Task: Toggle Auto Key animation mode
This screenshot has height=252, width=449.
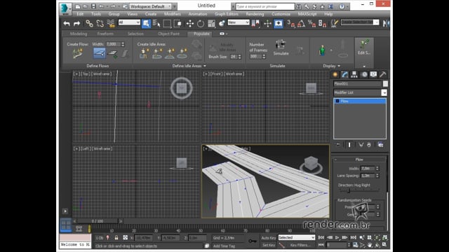Action: pos(268,238)
